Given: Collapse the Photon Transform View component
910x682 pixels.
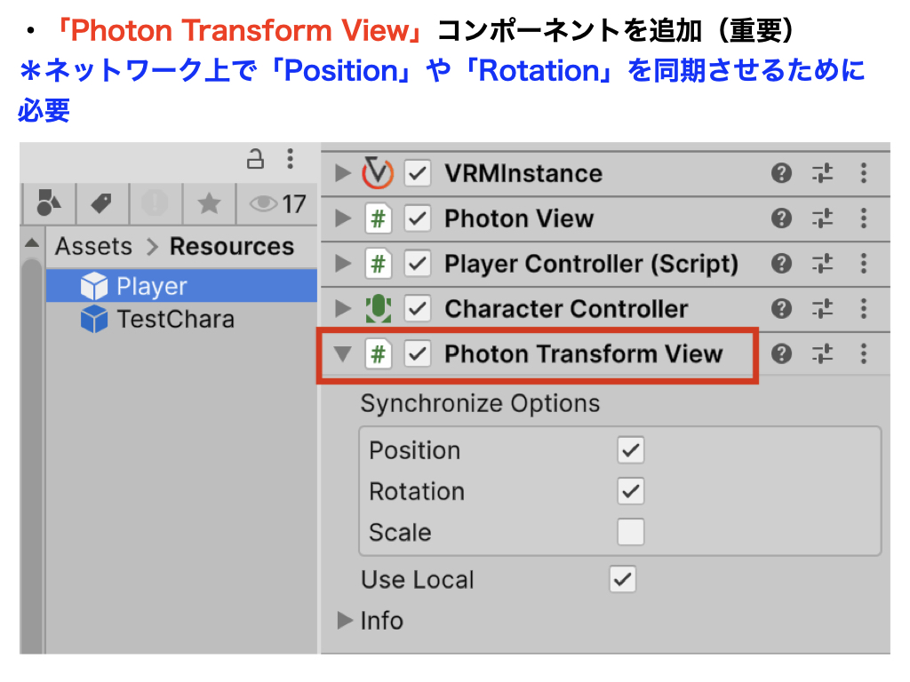Looking at the screenshot, I should pos(343,353).
